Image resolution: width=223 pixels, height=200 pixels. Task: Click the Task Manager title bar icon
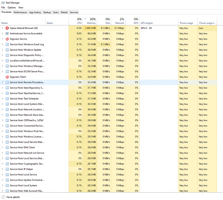point(3,3)
